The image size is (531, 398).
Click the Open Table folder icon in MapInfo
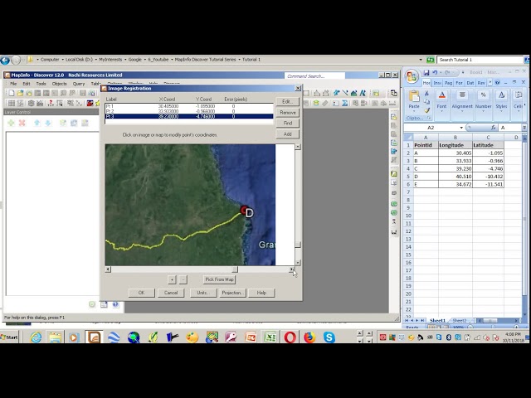(x=20, y=93)
